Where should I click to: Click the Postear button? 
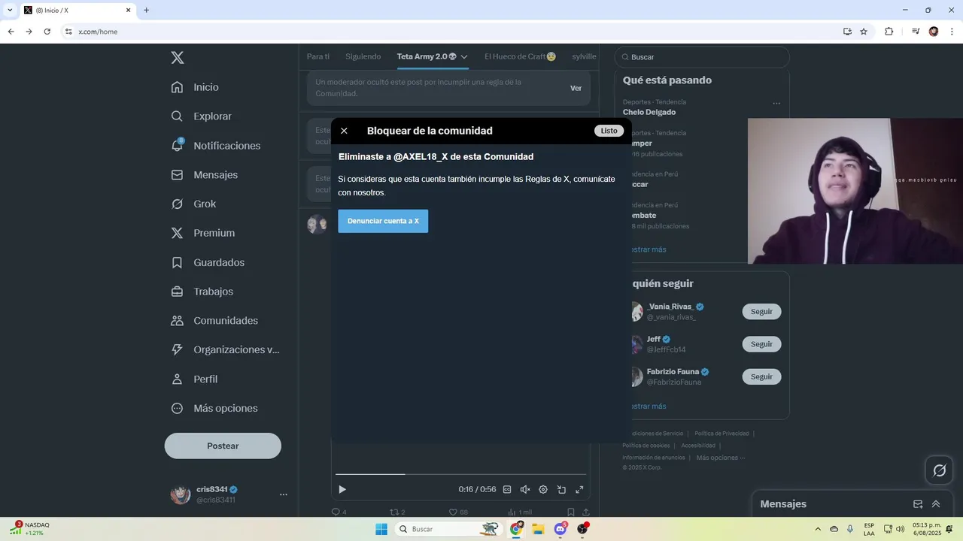pos(223,446)
